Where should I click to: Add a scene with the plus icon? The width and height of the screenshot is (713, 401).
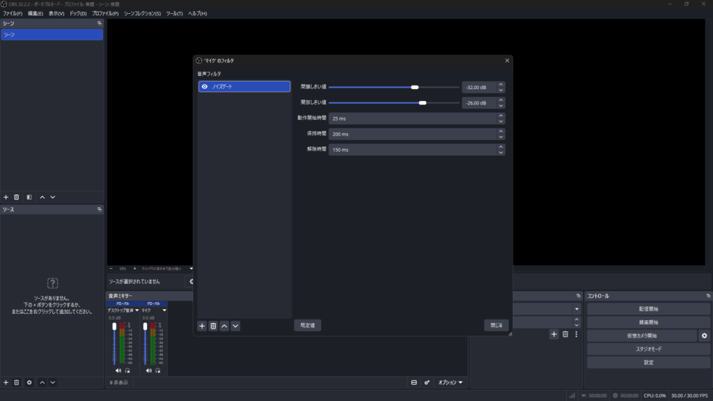[x=6, y=197]
